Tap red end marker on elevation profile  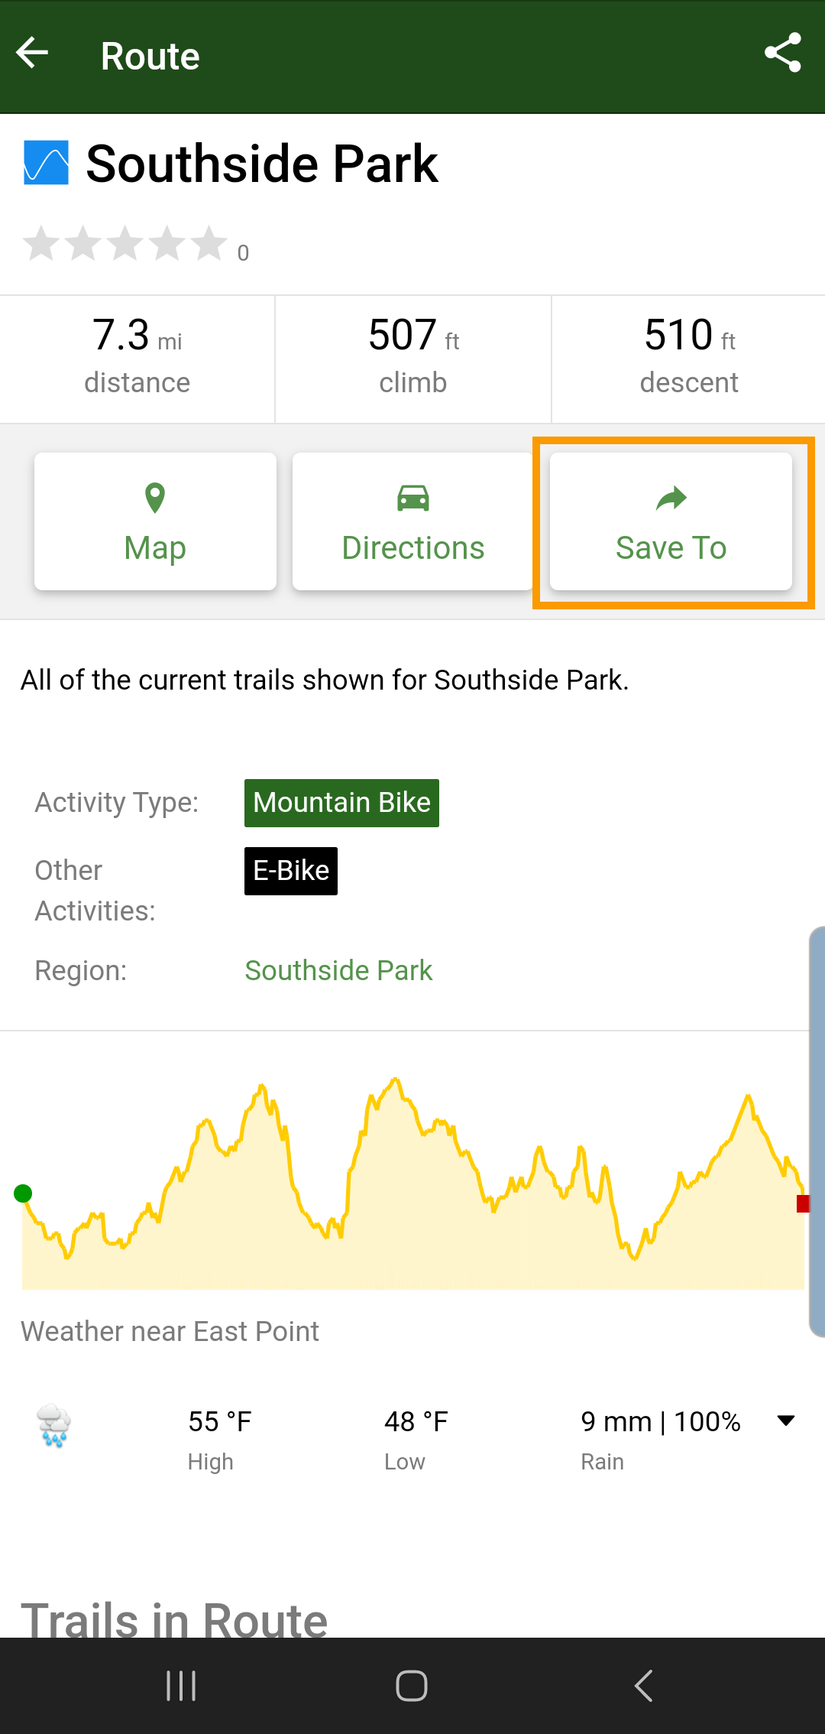[x=802, y=1204]
